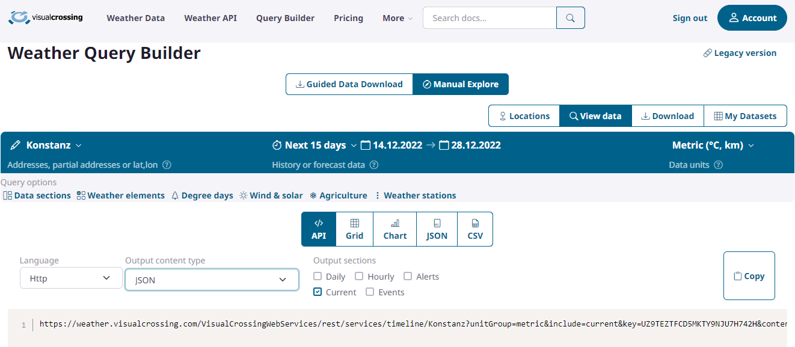Open Degree days query option
The width and height of the screenshot is (795, 347).
(202, 195)
